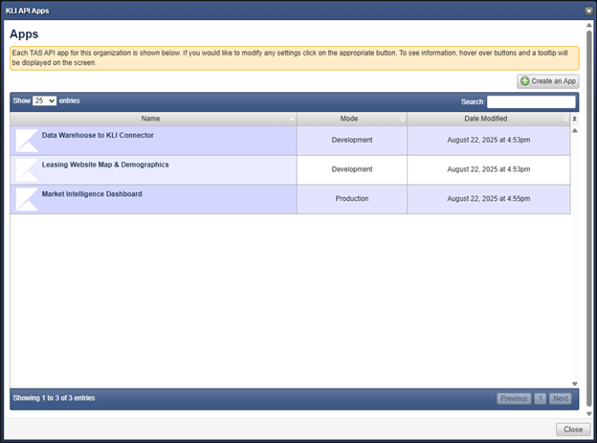This screenshot has width=597, height=443.
Task: Click the table scroll-up arrow icon
Action: point(574,130)
